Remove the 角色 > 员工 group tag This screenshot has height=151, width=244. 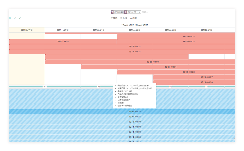coord(140,12)
